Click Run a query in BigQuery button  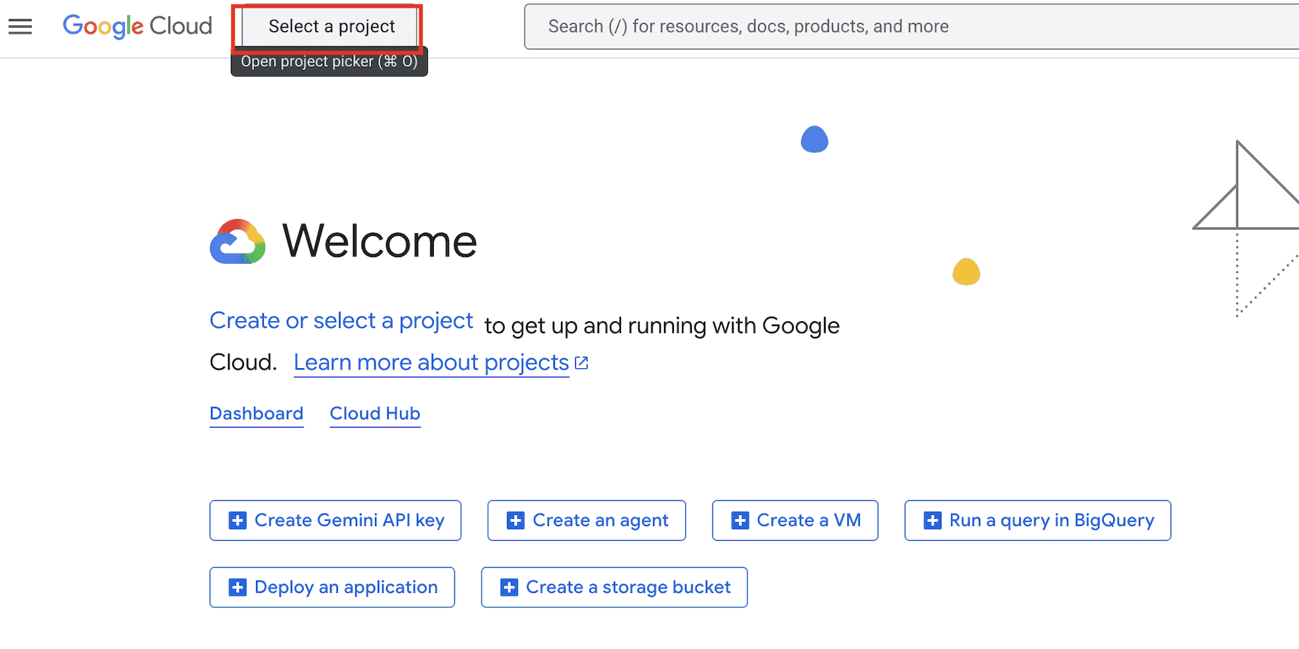(1038, 521)
